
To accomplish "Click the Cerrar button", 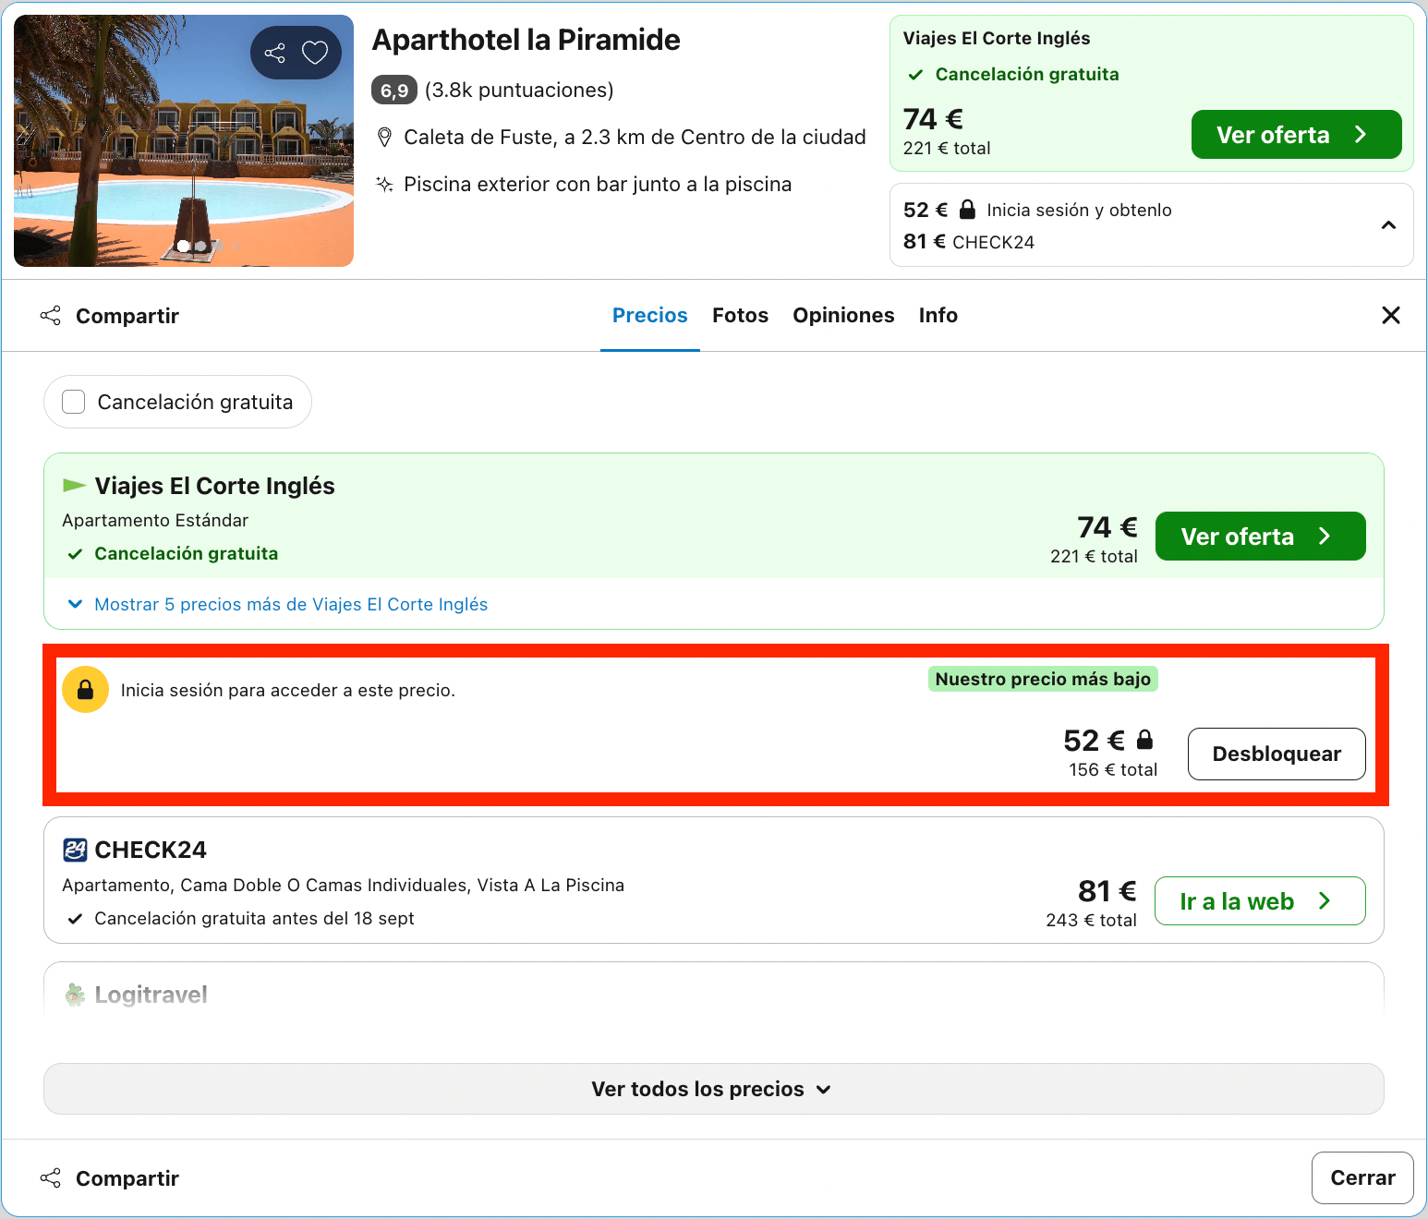I will (x=1362, y=1177).
